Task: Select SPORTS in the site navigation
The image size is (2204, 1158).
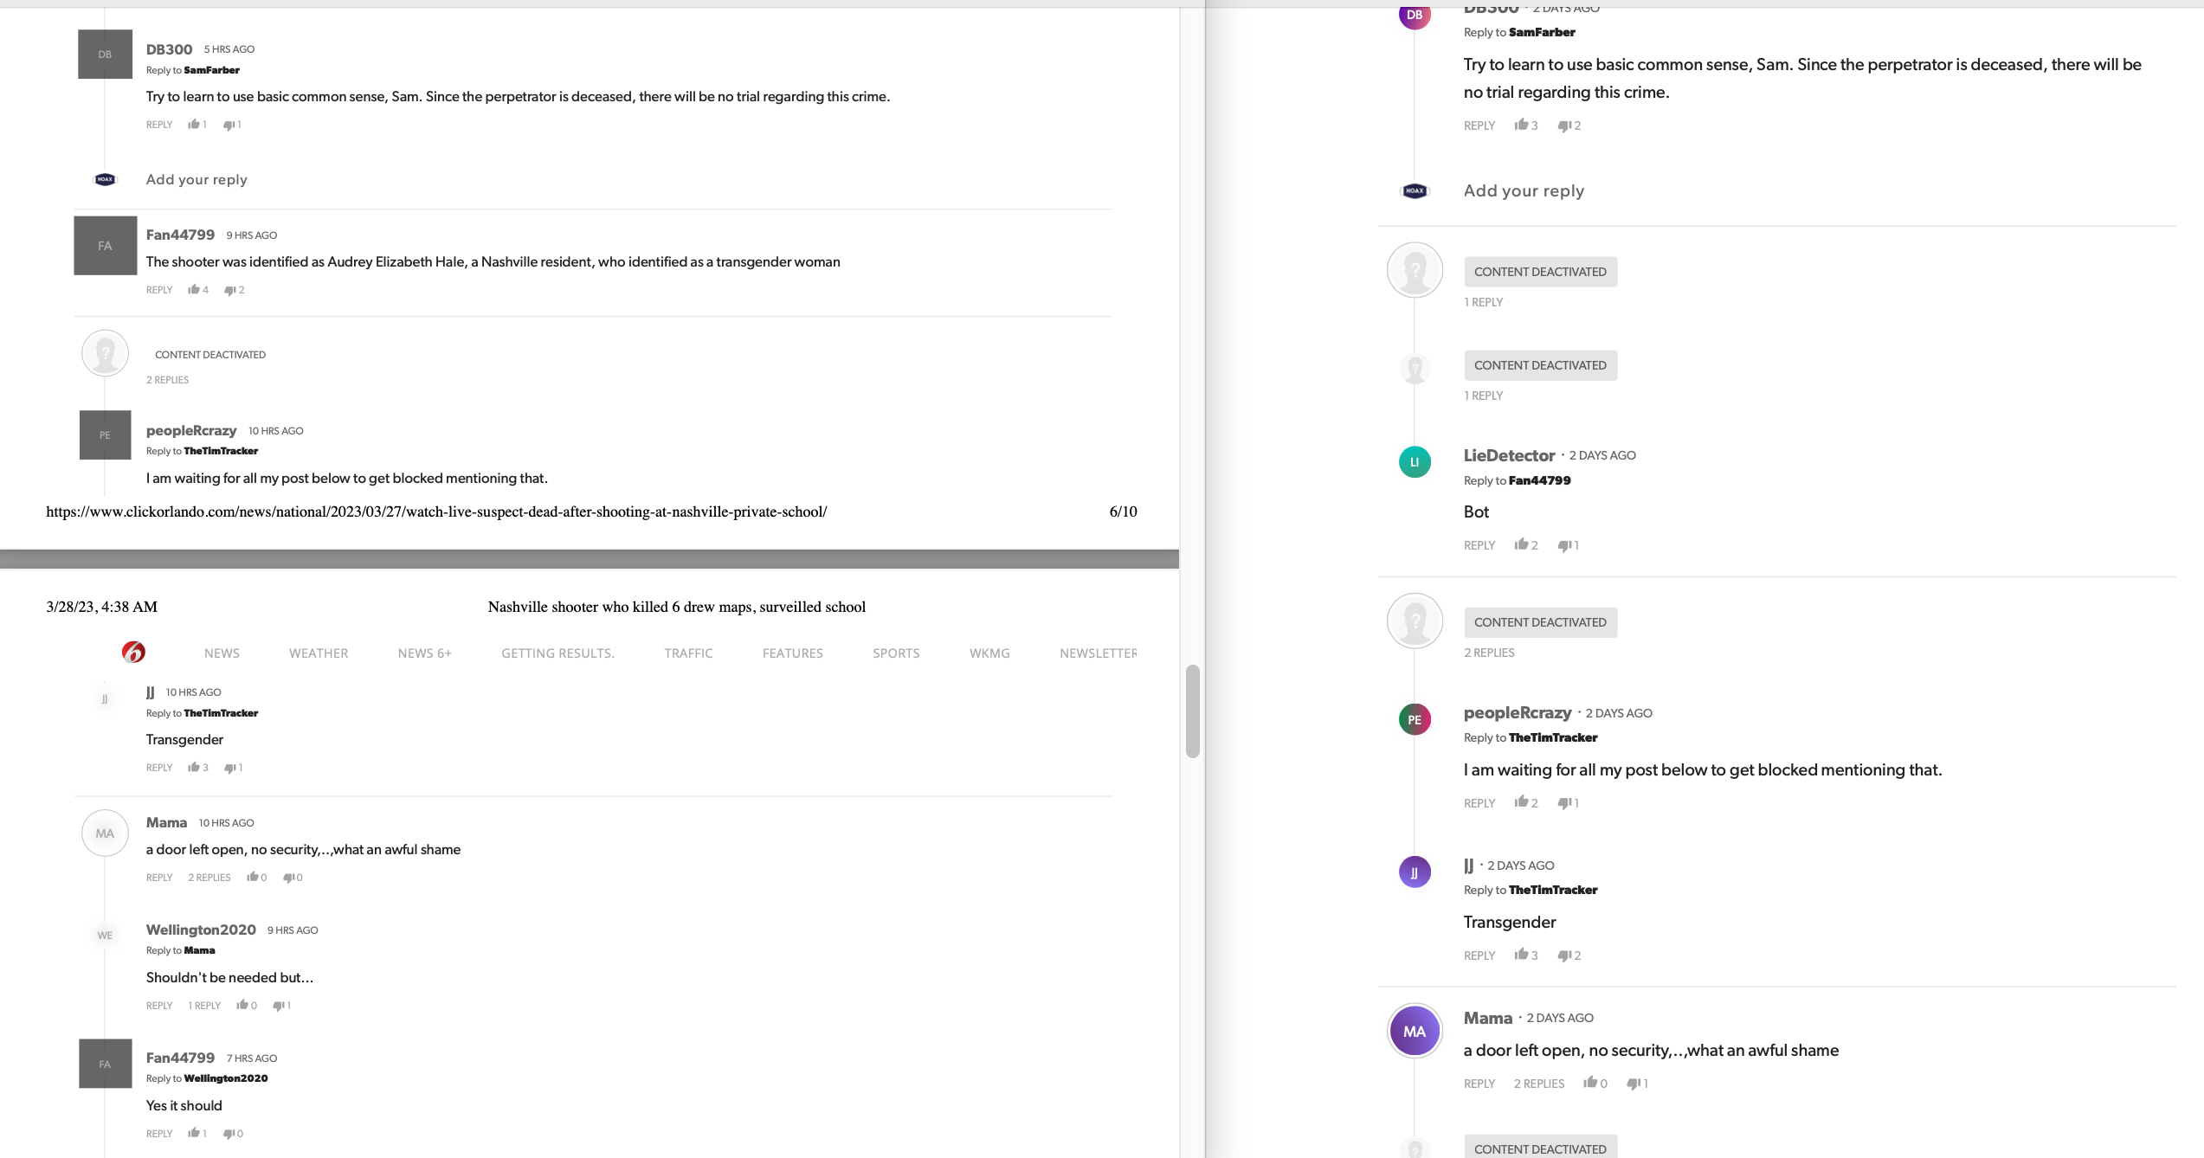Action: [x=896, y=653]
